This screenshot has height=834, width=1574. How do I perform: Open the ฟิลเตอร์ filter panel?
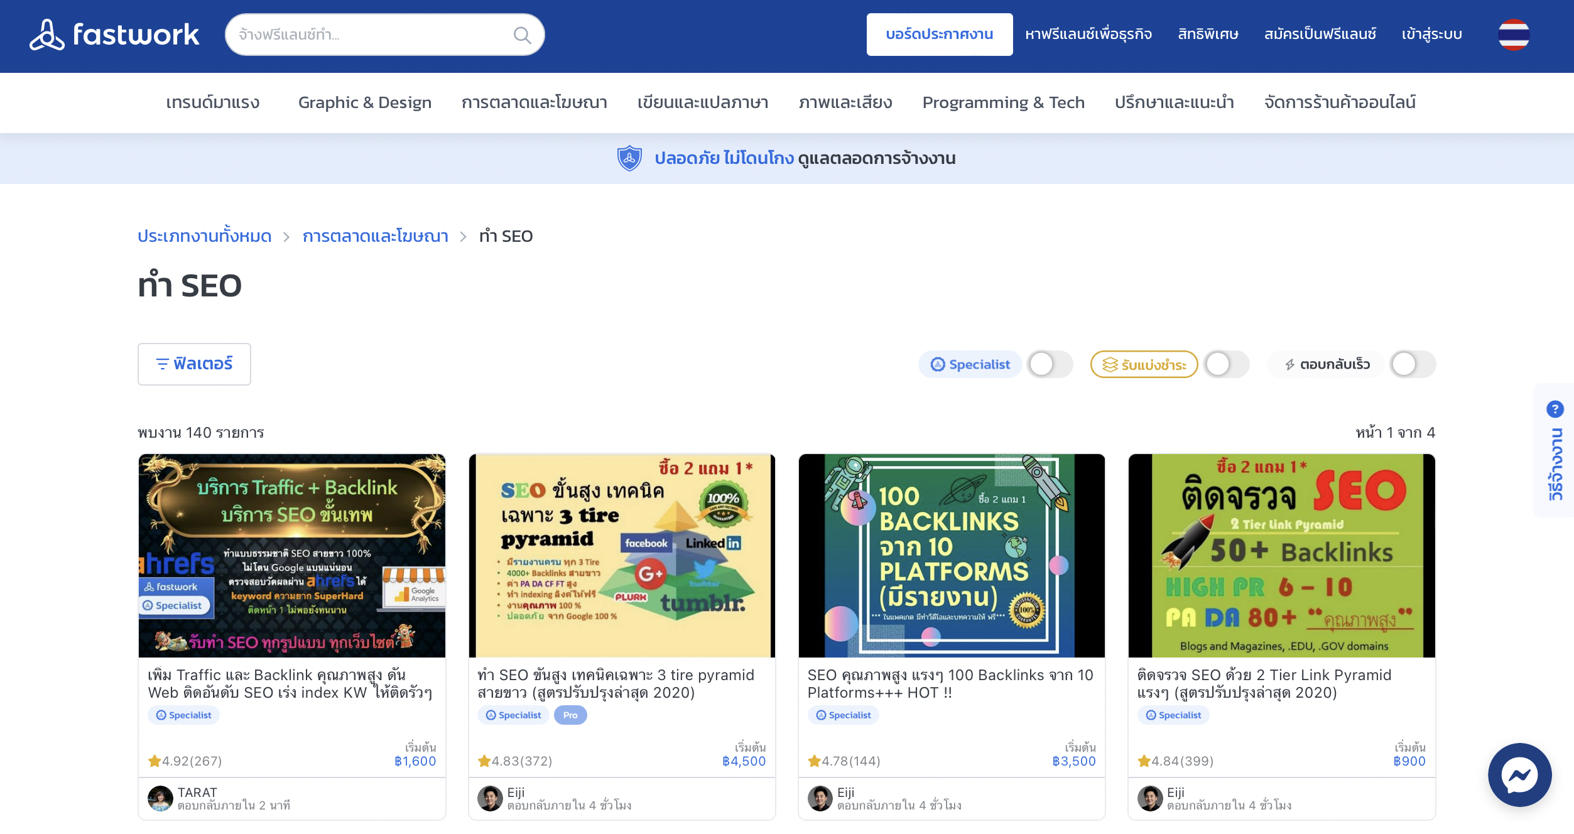pyautogui.click(x=194, y=364)
